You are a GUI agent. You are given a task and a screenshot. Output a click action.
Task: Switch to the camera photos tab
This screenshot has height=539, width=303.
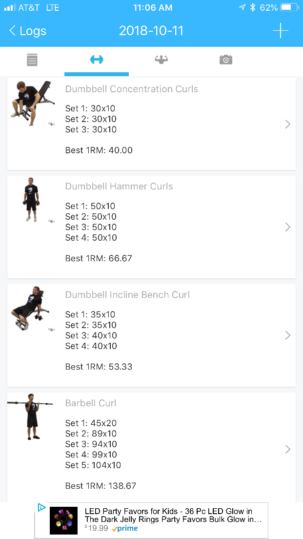(225, 60)
